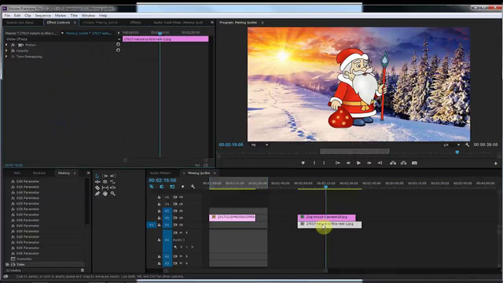
Task: Hide the V1 track output
Action: coord(182,225)
